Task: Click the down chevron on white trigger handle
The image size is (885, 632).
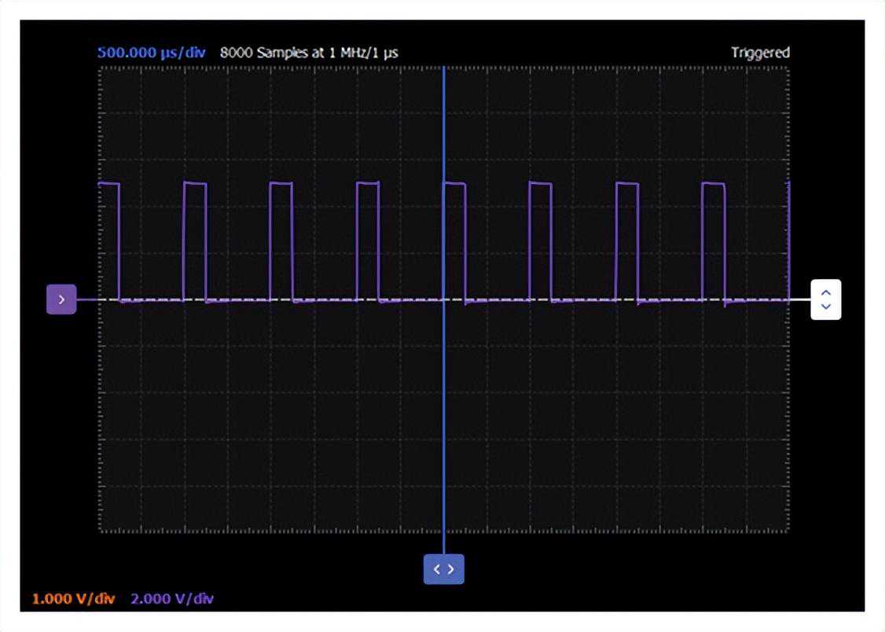Action: pos(825,307)
